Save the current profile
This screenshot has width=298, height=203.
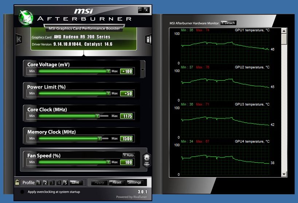pyautogui.click(x=75, y=183)
